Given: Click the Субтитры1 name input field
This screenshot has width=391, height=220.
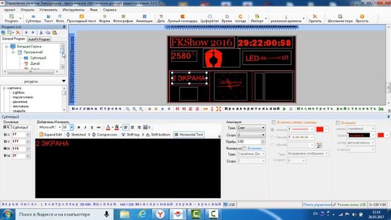Looking at the screenshot, I should pyautogui.click(x=20, y=127).
